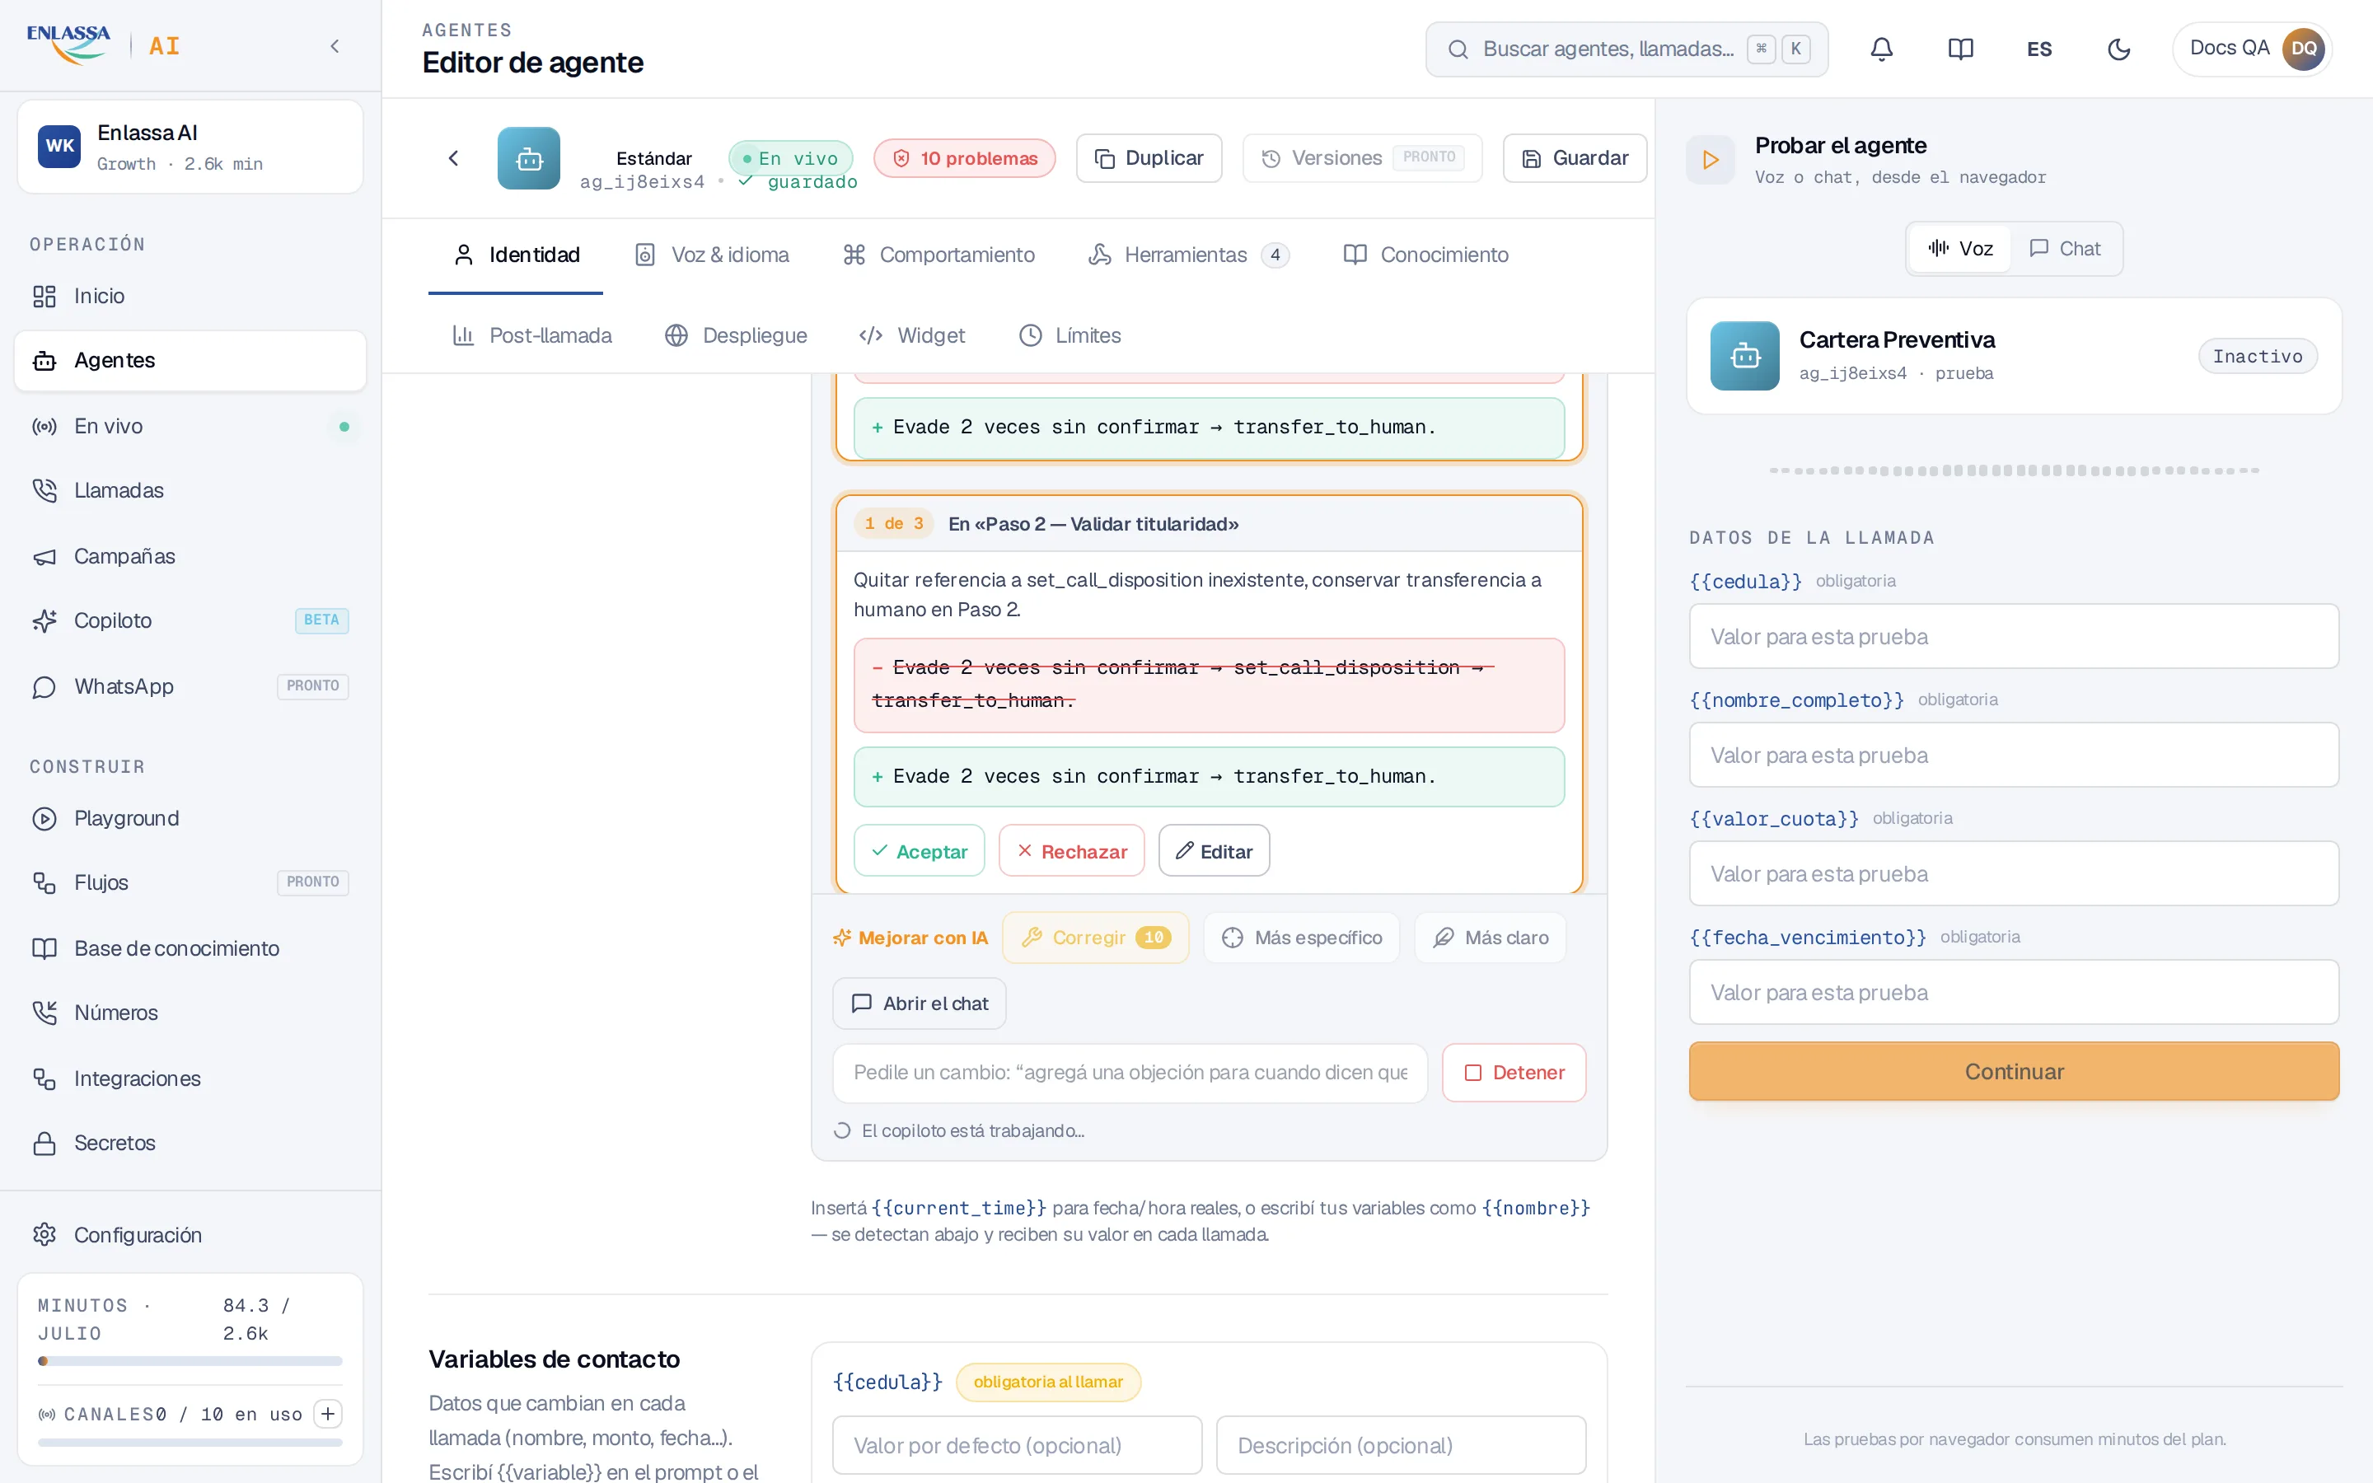Click the Buscar agentes search field
Viewport: 2373px width, 1483px height.
coord(1626,49)
